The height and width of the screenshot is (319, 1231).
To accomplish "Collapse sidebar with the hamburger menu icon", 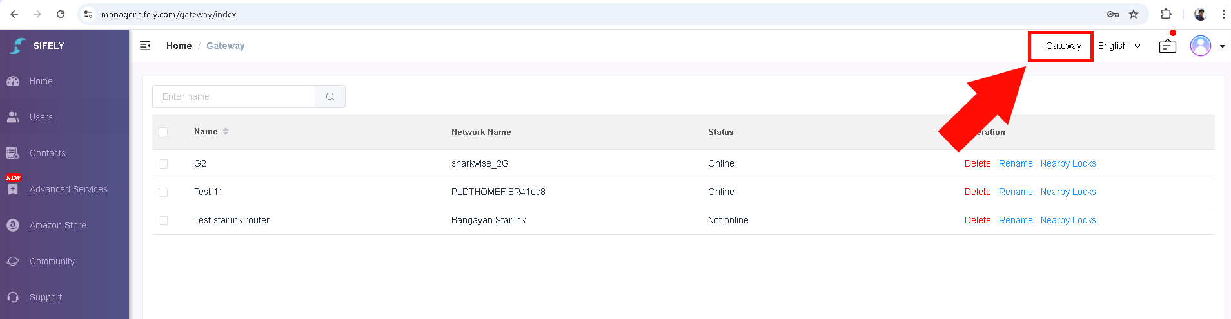I will coord(145,46).
